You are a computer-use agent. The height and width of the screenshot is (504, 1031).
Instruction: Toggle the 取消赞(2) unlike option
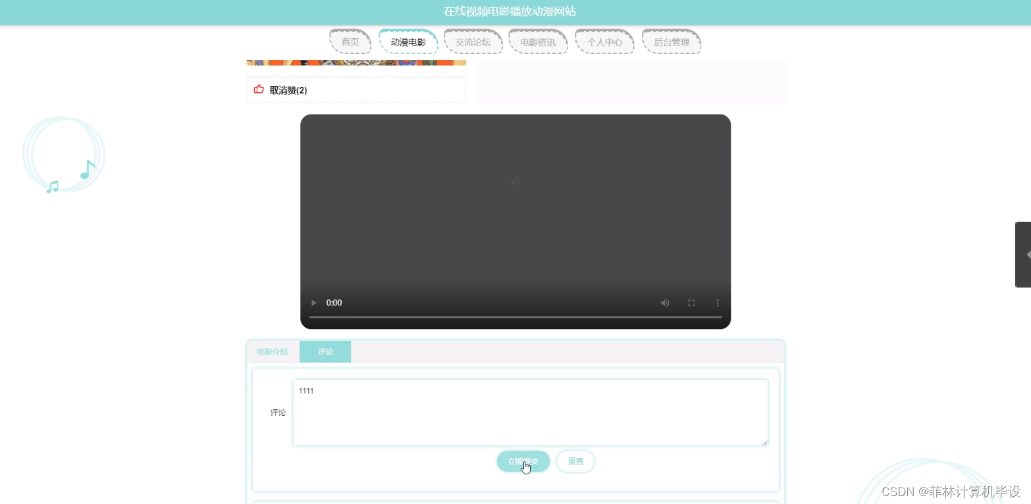(x=288, y=90)
